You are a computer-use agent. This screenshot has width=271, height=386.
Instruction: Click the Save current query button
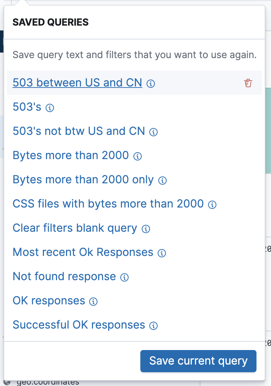point(198,361)
